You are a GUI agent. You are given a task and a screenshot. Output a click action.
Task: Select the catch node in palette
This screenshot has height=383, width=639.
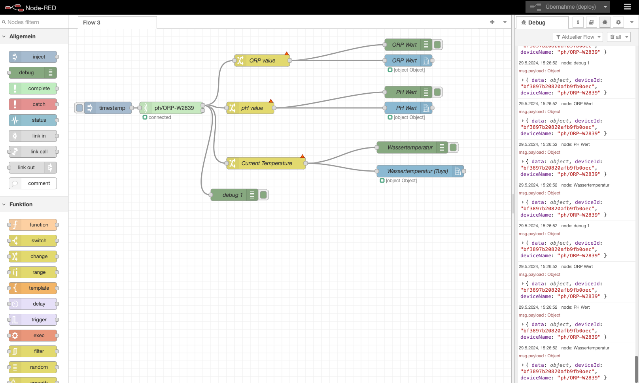(33, 104)
